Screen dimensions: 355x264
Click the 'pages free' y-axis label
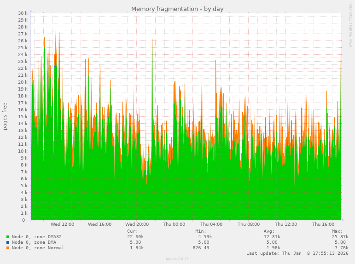5,116
